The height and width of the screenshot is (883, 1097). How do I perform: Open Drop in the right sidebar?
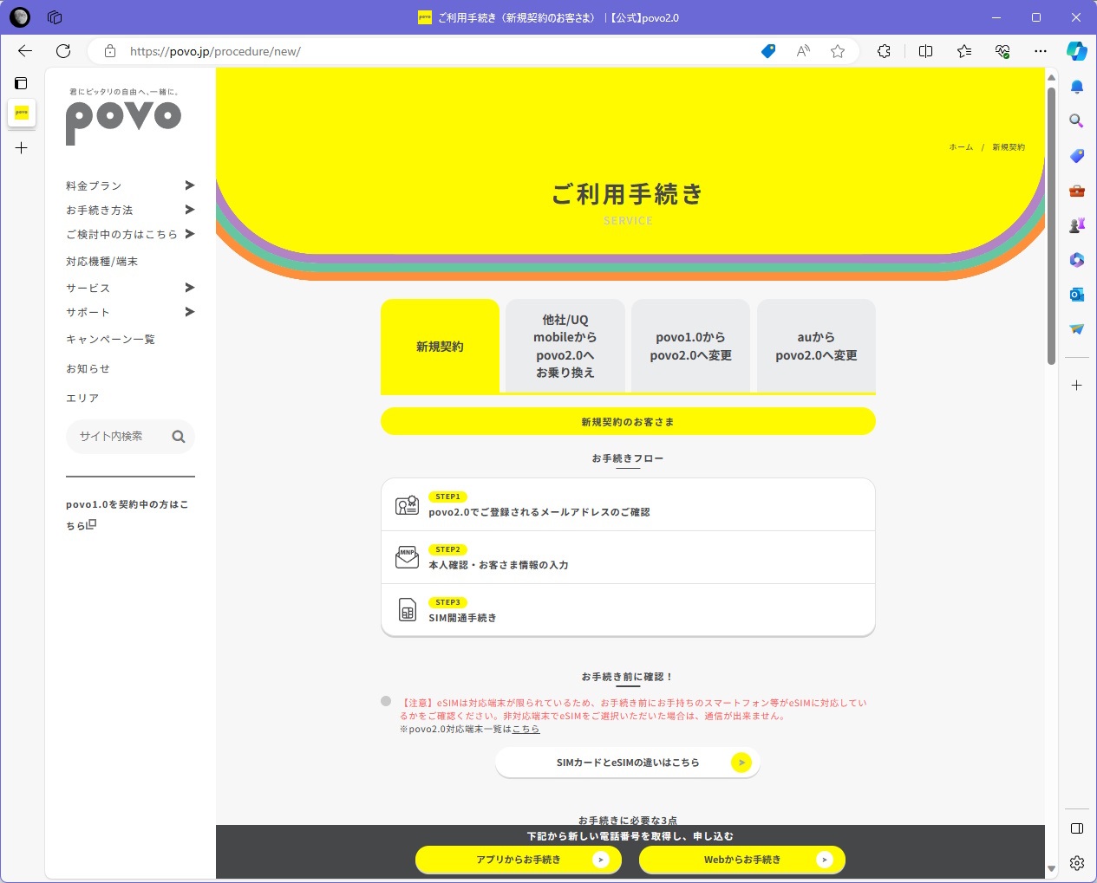coord(1076,328)
